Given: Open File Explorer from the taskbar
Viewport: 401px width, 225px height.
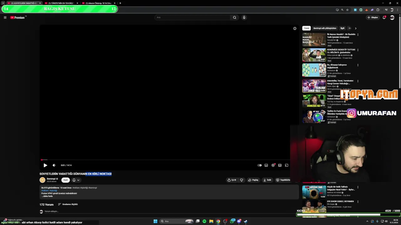Looking at the screenshot, I should click(211, 221).
